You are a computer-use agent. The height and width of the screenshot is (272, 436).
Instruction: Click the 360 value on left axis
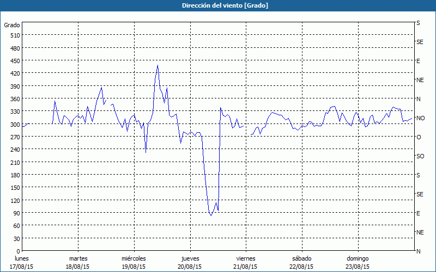15,99
